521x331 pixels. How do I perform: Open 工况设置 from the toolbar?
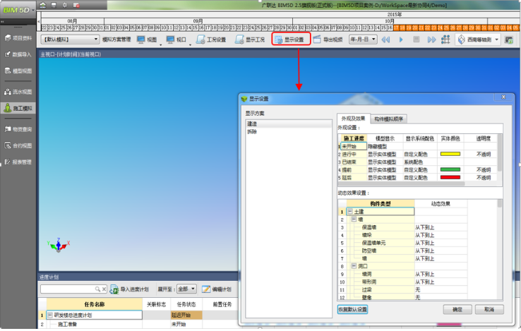click(211, 40)
